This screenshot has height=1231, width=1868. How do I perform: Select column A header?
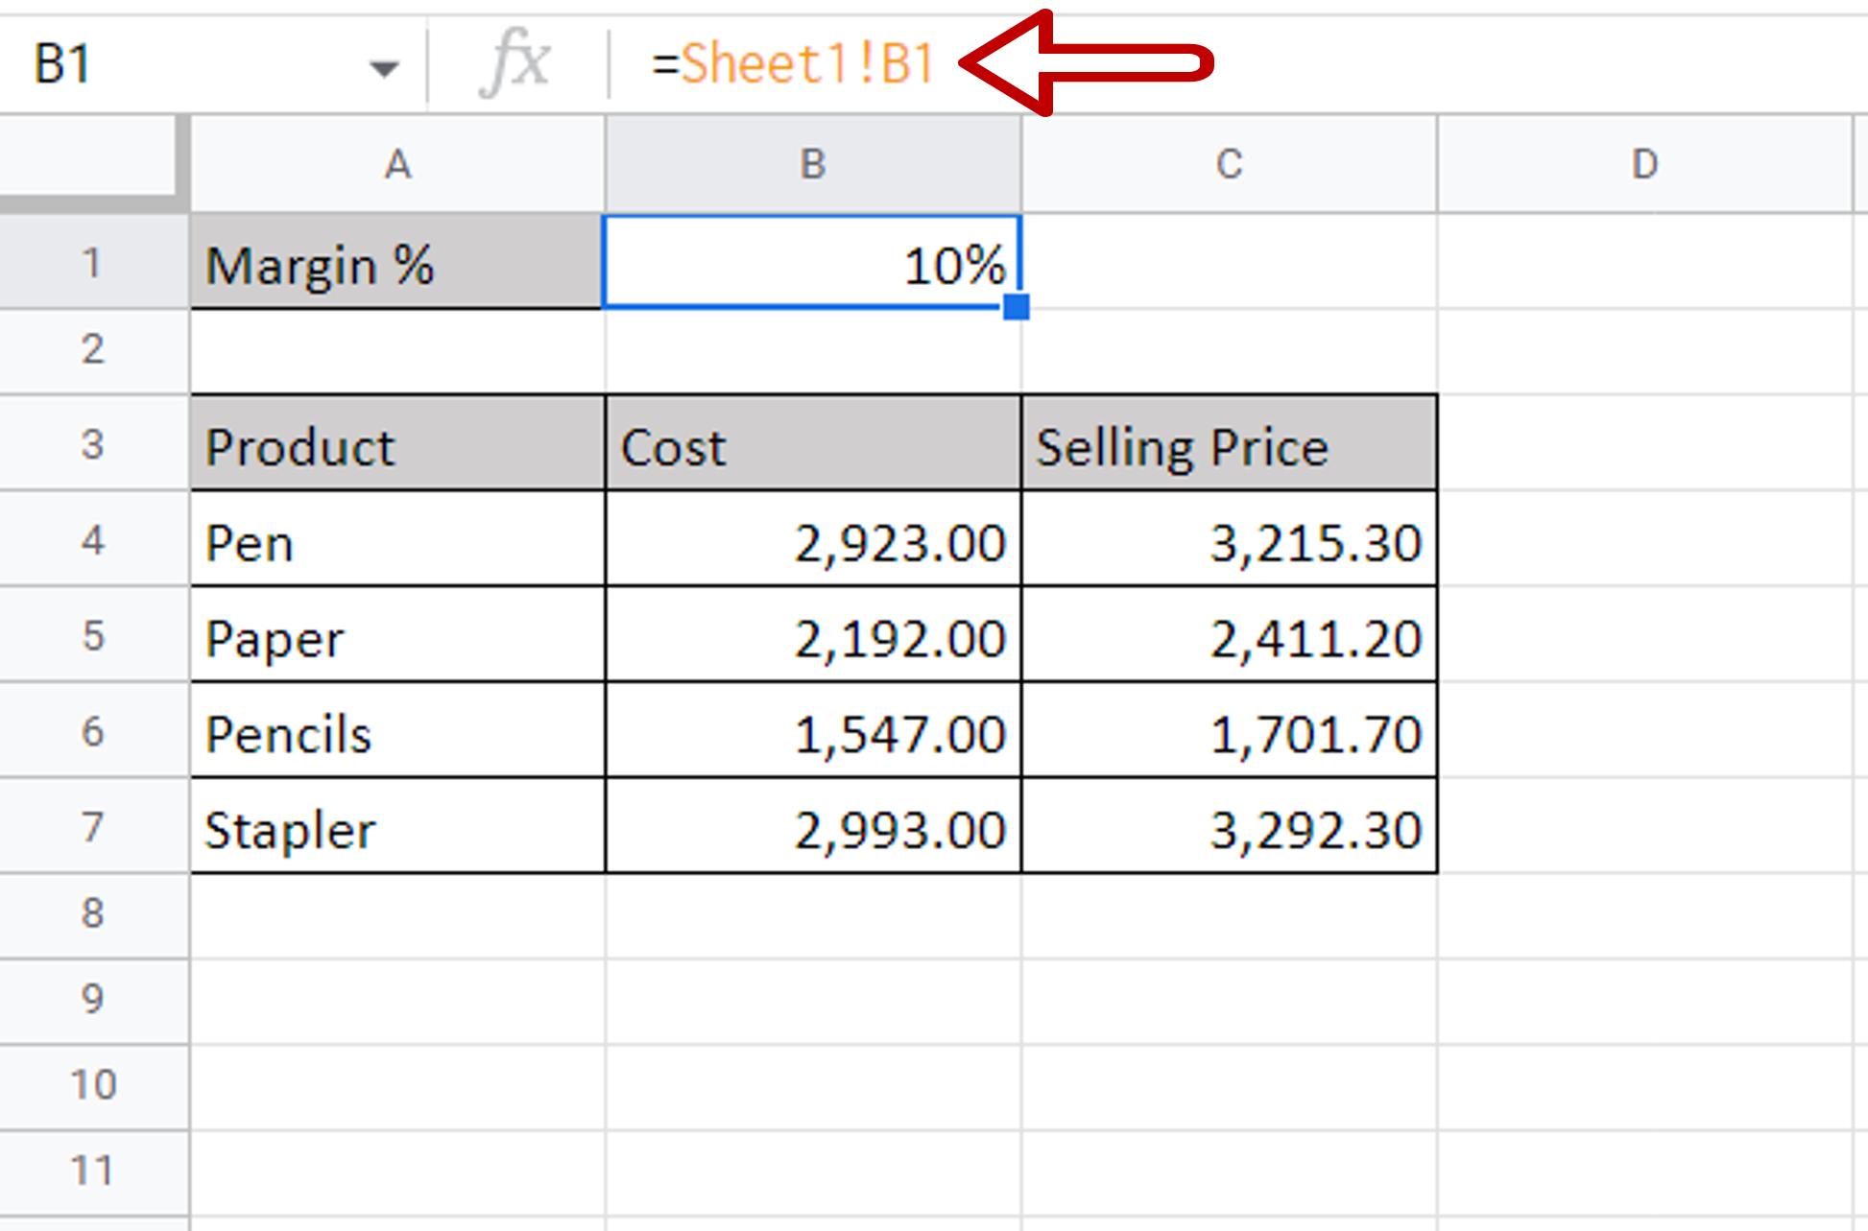pyautogui.click(x=397, y=164)
